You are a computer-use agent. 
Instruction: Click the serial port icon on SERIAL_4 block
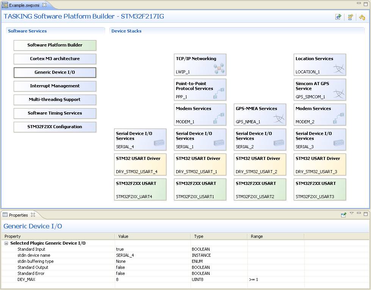tap(159, 143)
